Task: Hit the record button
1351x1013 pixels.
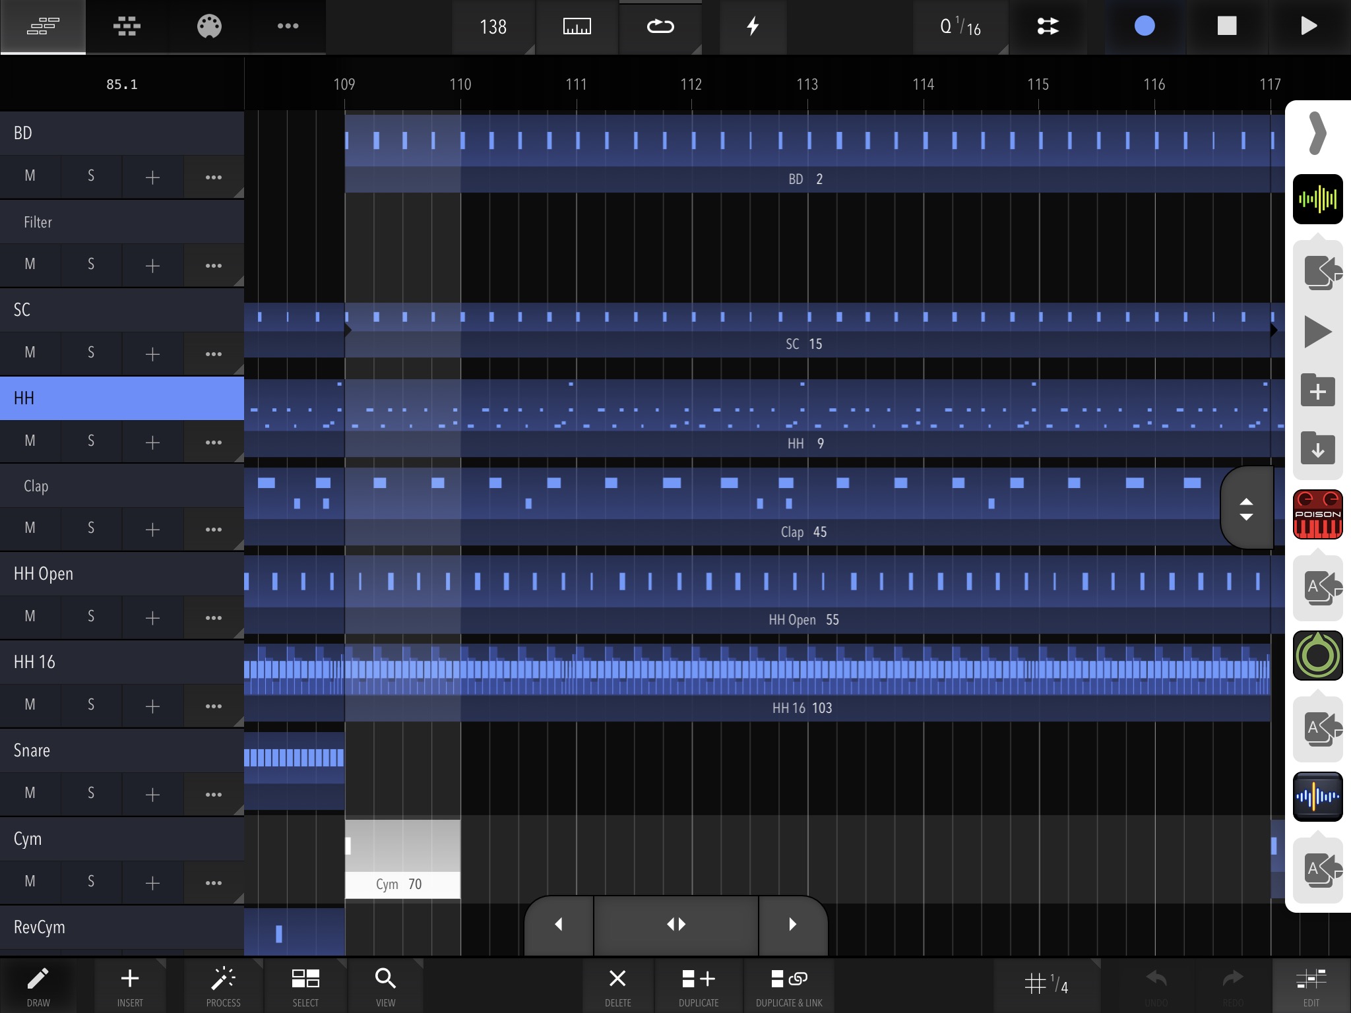Action: pyautogui.click(x=1145, y=26)
